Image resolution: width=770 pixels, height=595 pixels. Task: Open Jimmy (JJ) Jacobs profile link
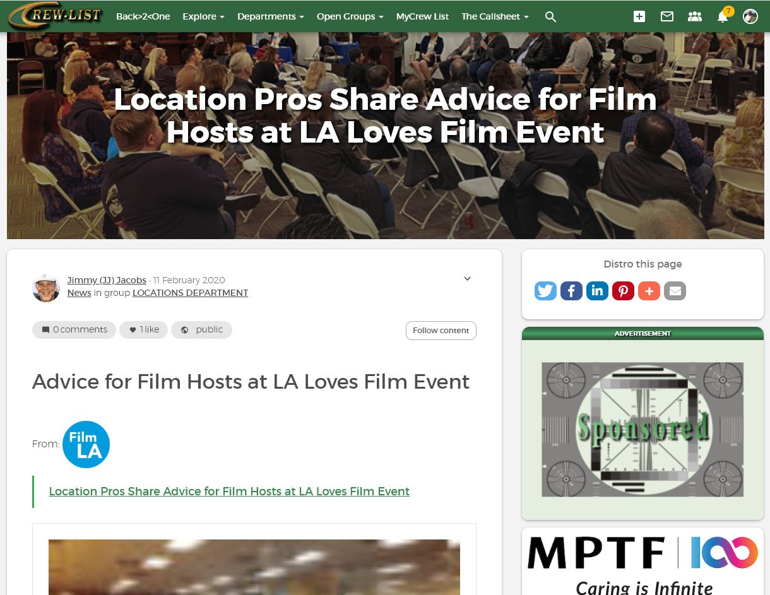coord(107,280)
